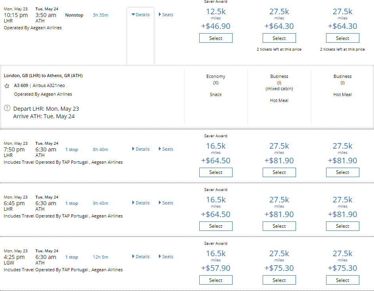This screenshot has height=291, width=374.
Task: Show Seats for the 7:50 pm flight
Action: tap(166, 149)
